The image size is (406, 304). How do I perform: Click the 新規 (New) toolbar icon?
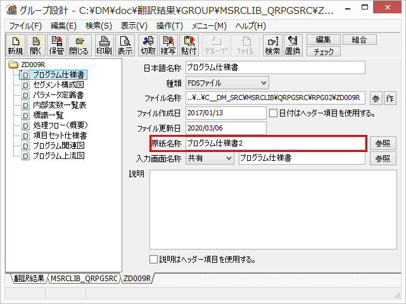click(x=16, y=46)
